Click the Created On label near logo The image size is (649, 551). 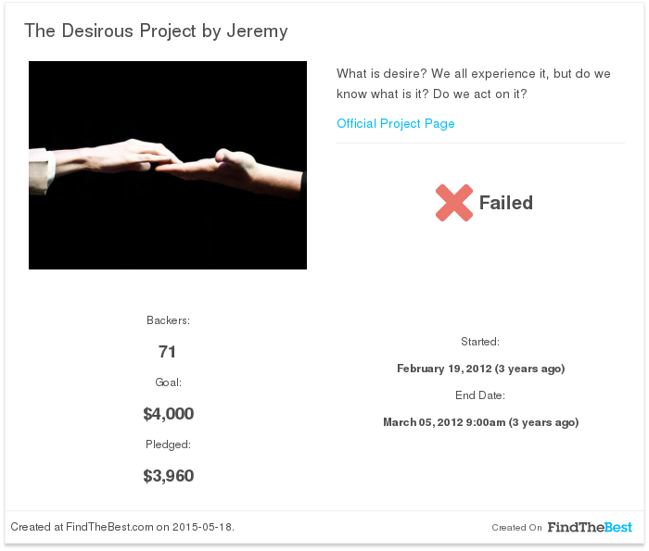[516, 528]
